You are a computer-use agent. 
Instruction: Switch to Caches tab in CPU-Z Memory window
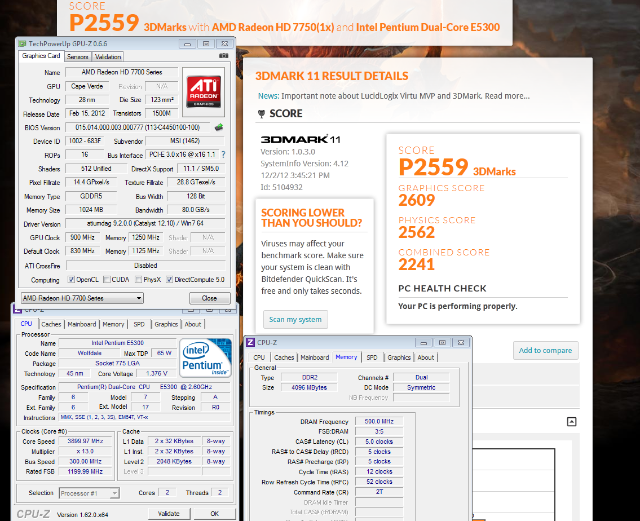[x=284, y=357]
